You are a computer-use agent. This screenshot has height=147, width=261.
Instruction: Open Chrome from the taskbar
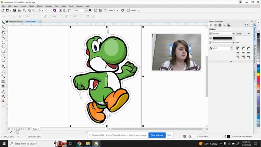(79, 143)
